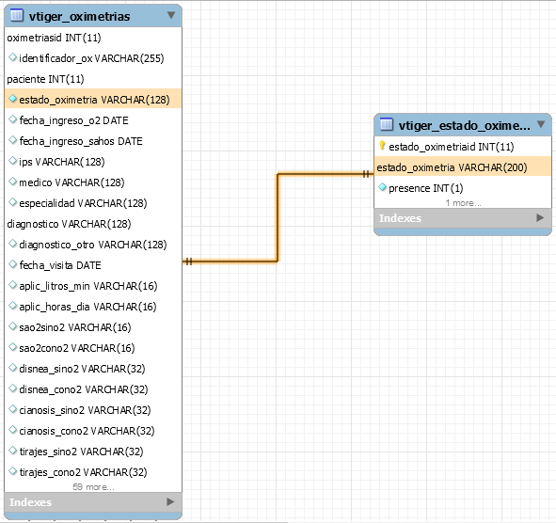Collapse the vtiger_estado_oxime table with header arrow
Image resolution: width=556 pixels, height=523 pixels.
[x=541, y=124]
